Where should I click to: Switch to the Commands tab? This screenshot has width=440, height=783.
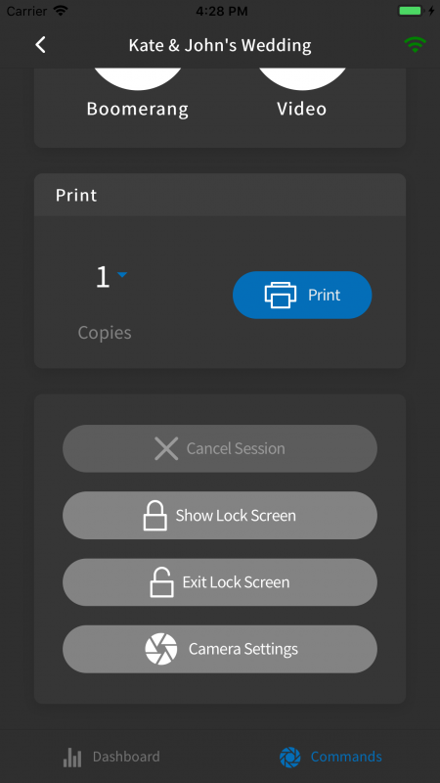pos(330,757)
